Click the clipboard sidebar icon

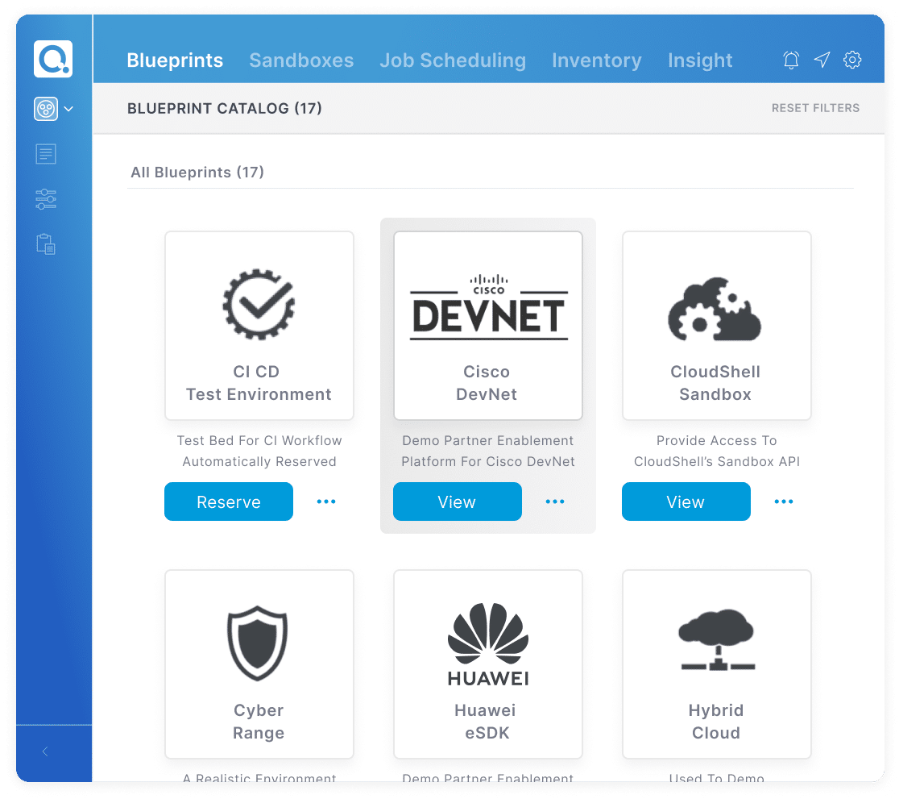pos(46,244)
